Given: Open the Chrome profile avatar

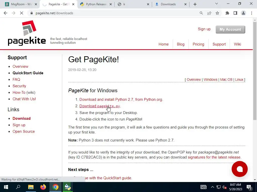Looking at the screenshot, I should point(243,13).
